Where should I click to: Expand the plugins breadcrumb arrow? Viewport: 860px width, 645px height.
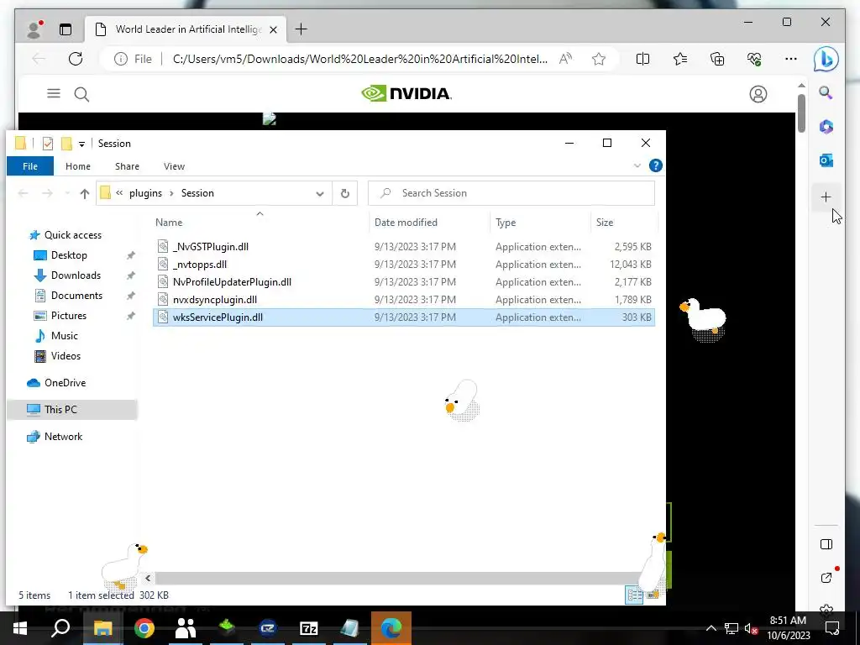pos(171,193)
